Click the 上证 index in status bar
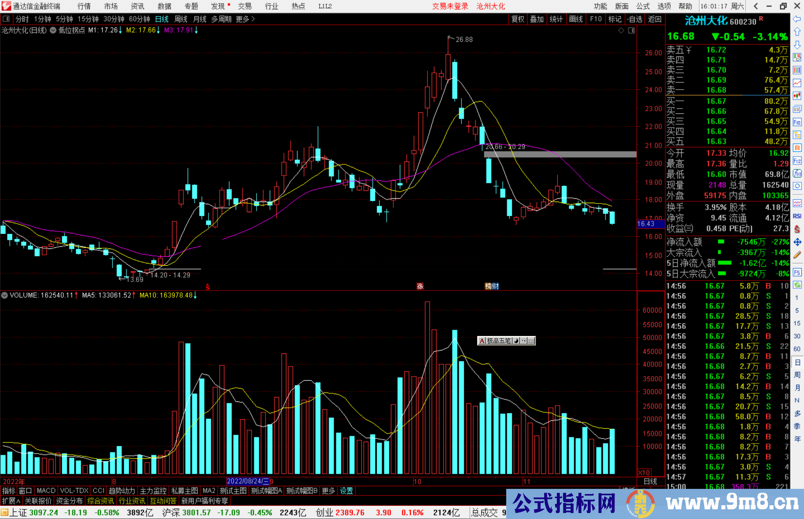804x519 pixels. (x=18, y=513)
